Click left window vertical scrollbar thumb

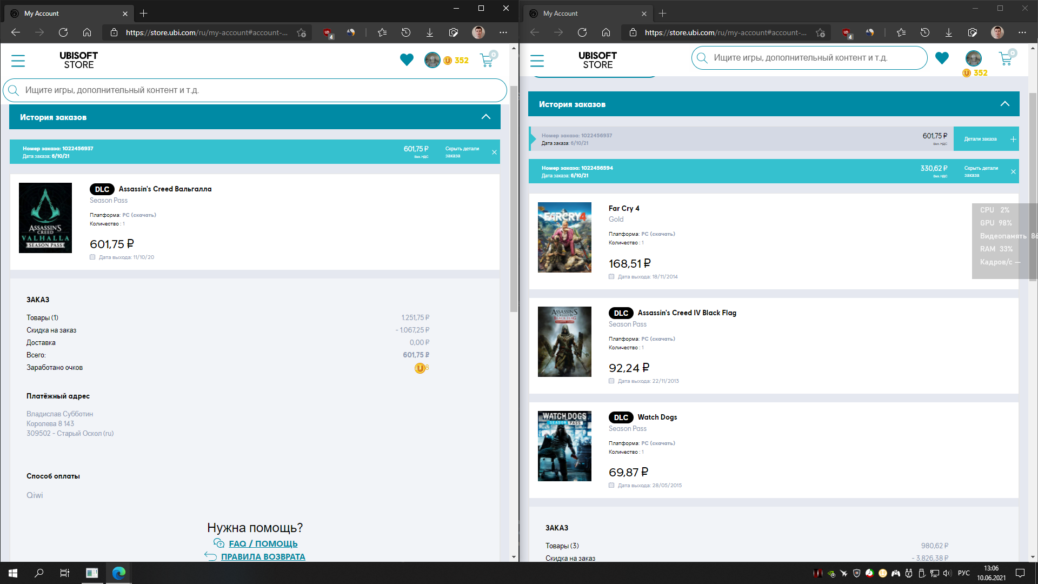point(514,199)
